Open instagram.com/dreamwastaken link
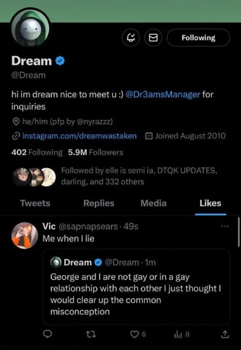241x350 pixels. [x=79, y=136]
